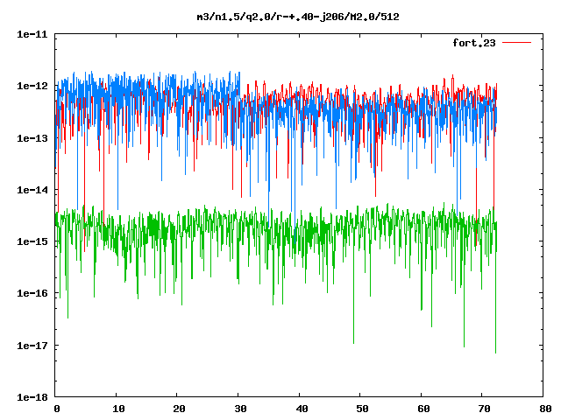Click x-axis label 10
The height and width of the screenshot is (420, 561).
pos(118,409)
